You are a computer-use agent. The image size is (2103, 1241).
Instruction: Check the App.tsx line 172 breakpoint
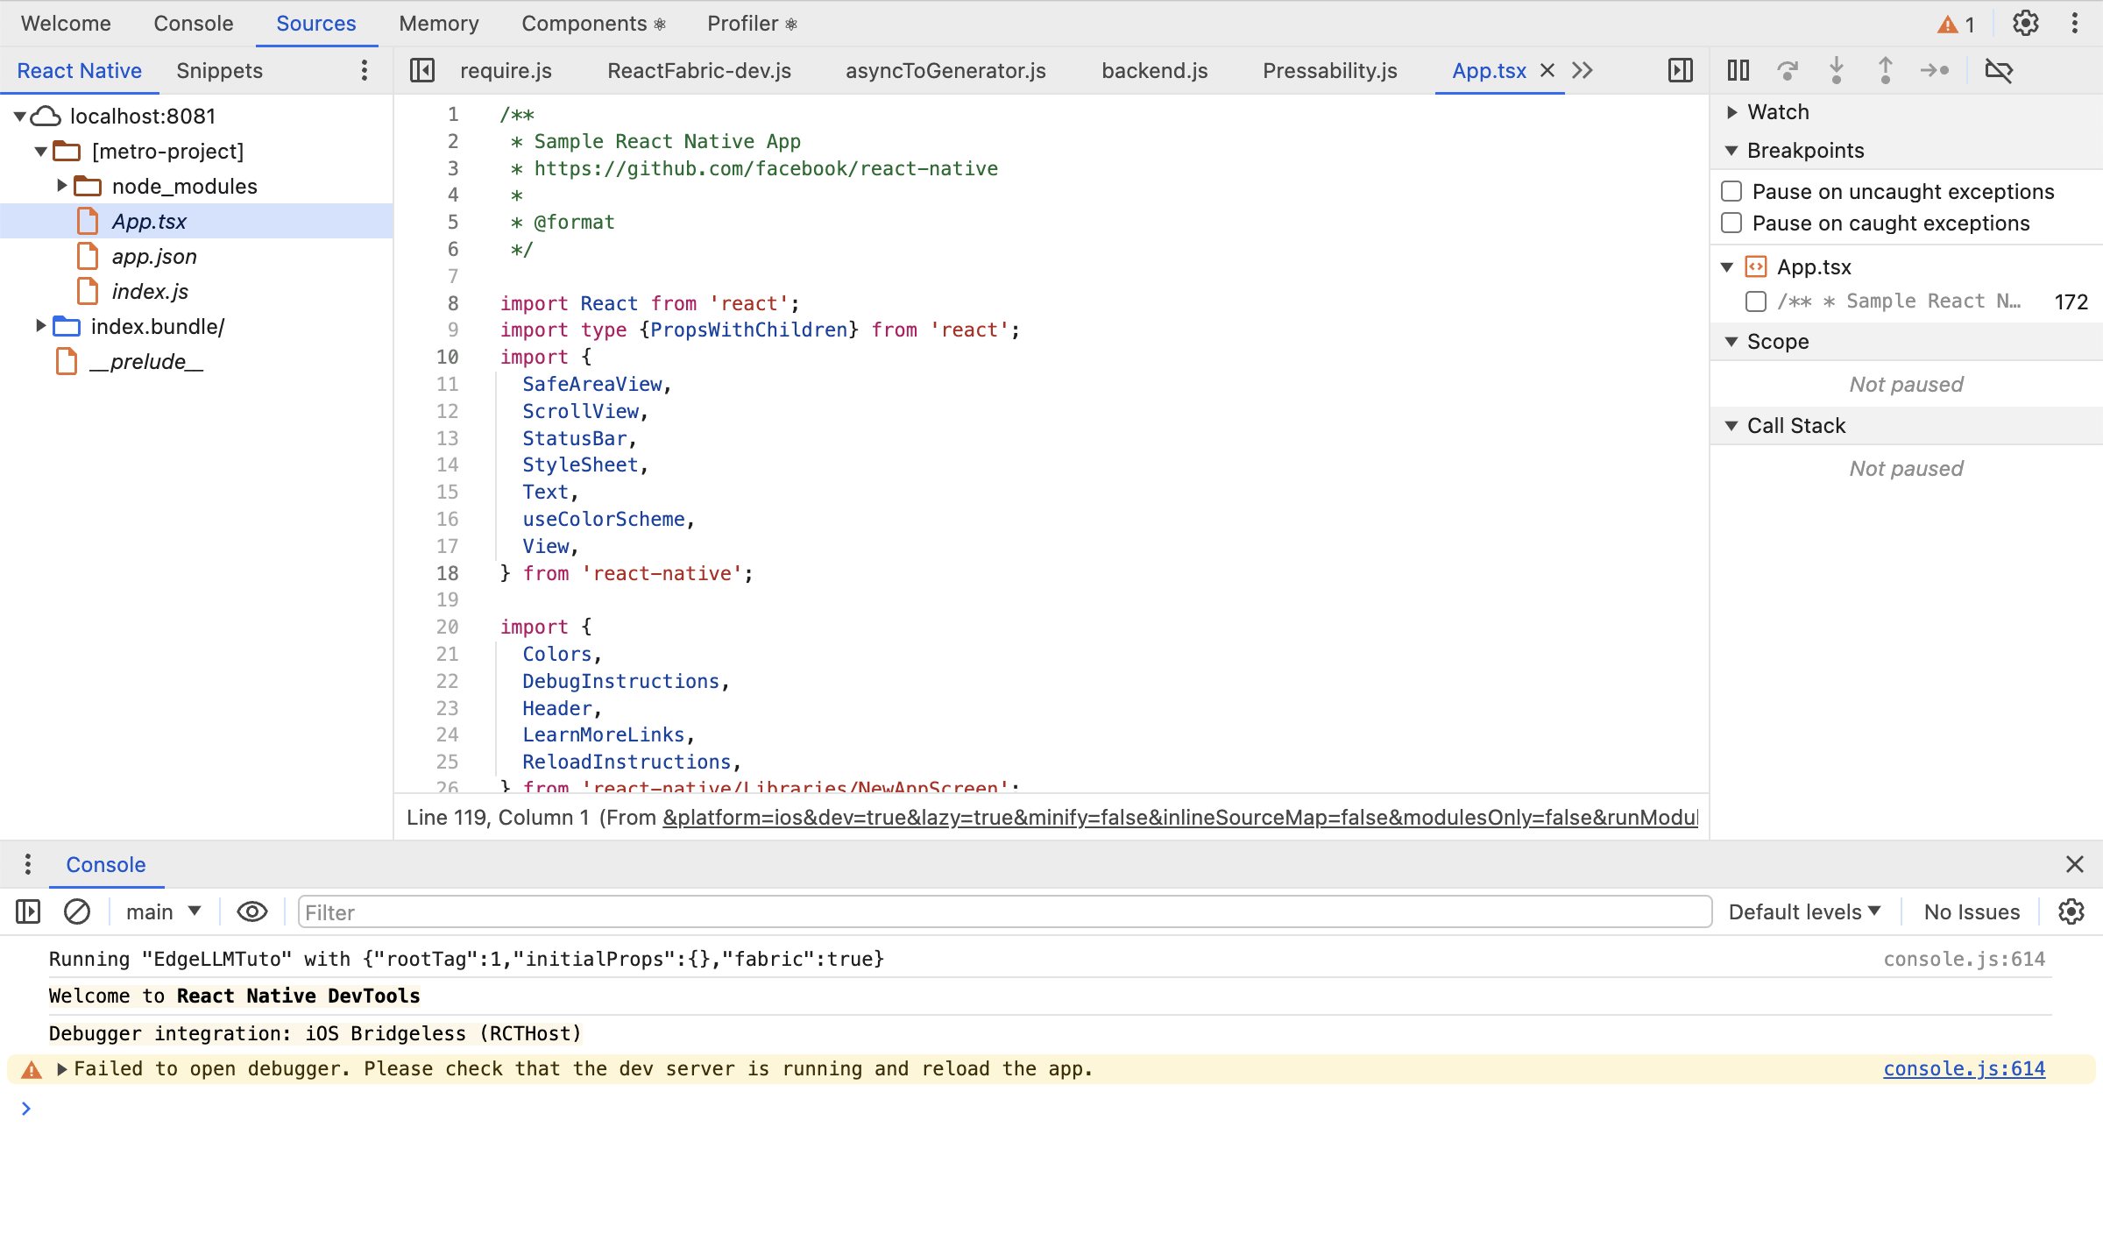coord(1756,301)
